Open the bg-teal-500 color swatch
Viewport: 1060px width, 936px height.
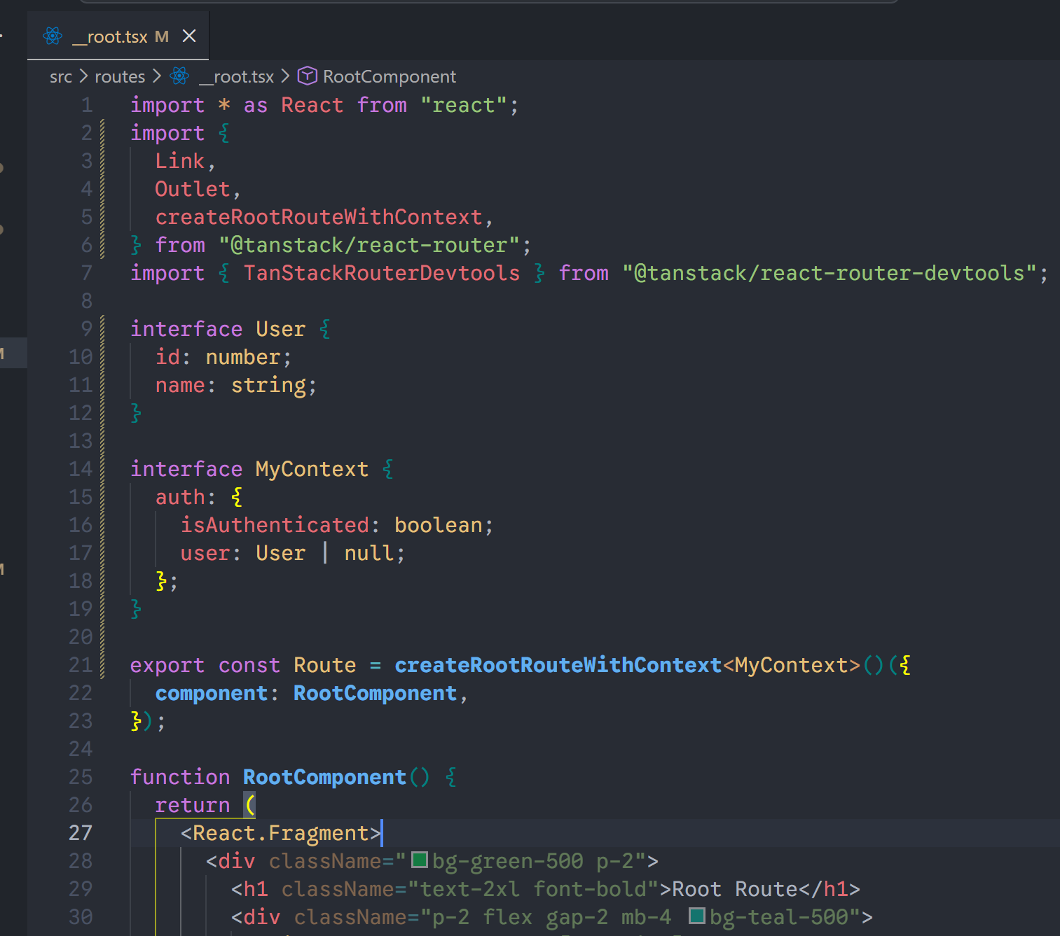[696, 916]
